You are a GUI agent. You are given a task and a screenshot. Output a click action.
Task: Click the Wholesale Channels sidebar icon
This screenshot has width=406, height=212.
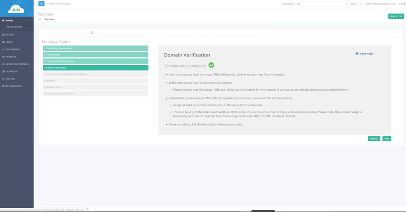tap(3, 64)
